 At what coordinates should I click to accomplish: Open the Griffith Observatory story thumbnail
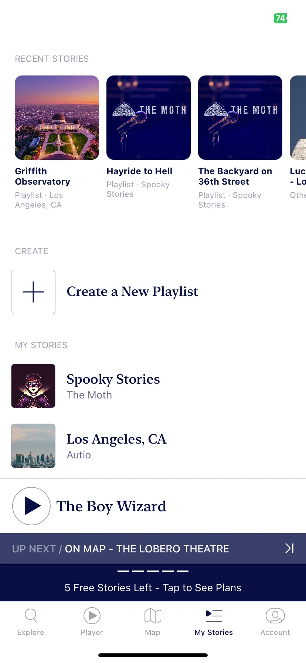coord(57,118)
